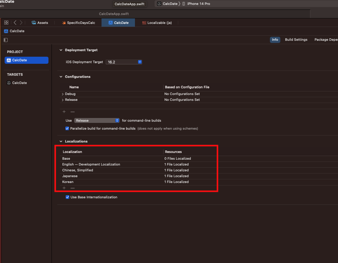Click 1 File Localized for Chinese, Simplified

pos(176,170)
